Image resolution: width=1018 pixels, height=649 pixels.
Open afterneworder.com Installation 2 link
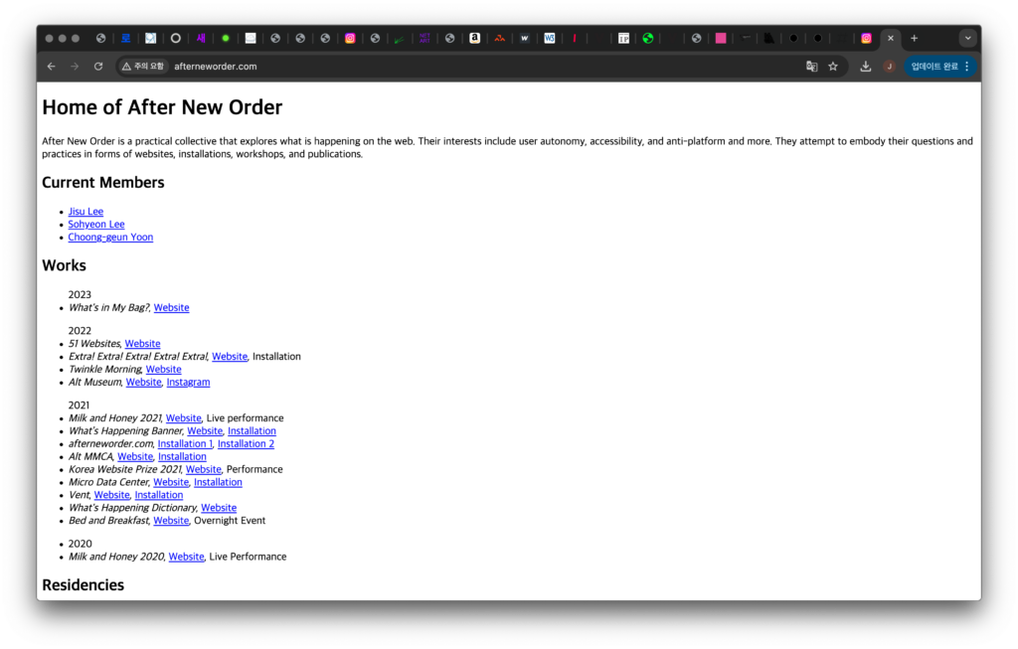pos(246,444)
